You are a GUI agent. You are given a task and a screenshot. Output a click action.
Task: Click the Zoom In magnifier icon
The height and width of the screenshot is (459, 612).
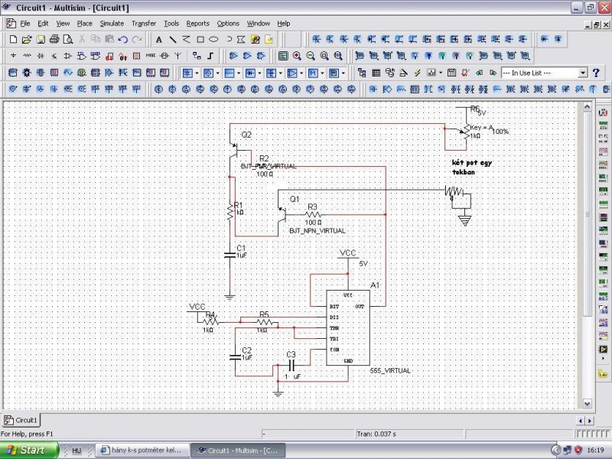coord(297,56)
